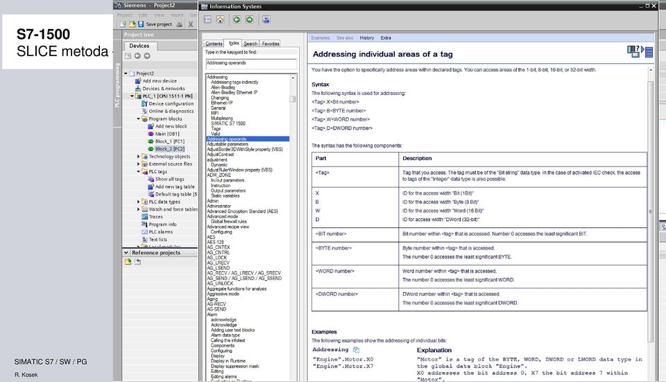Click the Save project disk icon

pos(141,24)
